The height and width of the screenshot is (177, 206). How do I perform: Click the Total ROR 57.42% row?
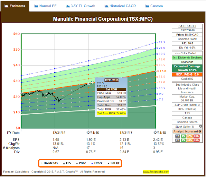click(x=111, y=109)
